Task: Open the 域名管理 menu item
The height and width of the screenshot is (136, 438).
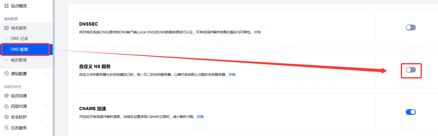Action: 19,60
